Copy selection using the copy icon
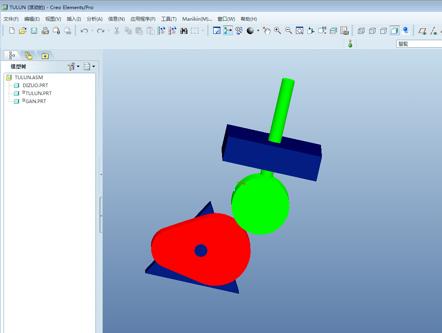442x333 pixels. coord(128,31)
